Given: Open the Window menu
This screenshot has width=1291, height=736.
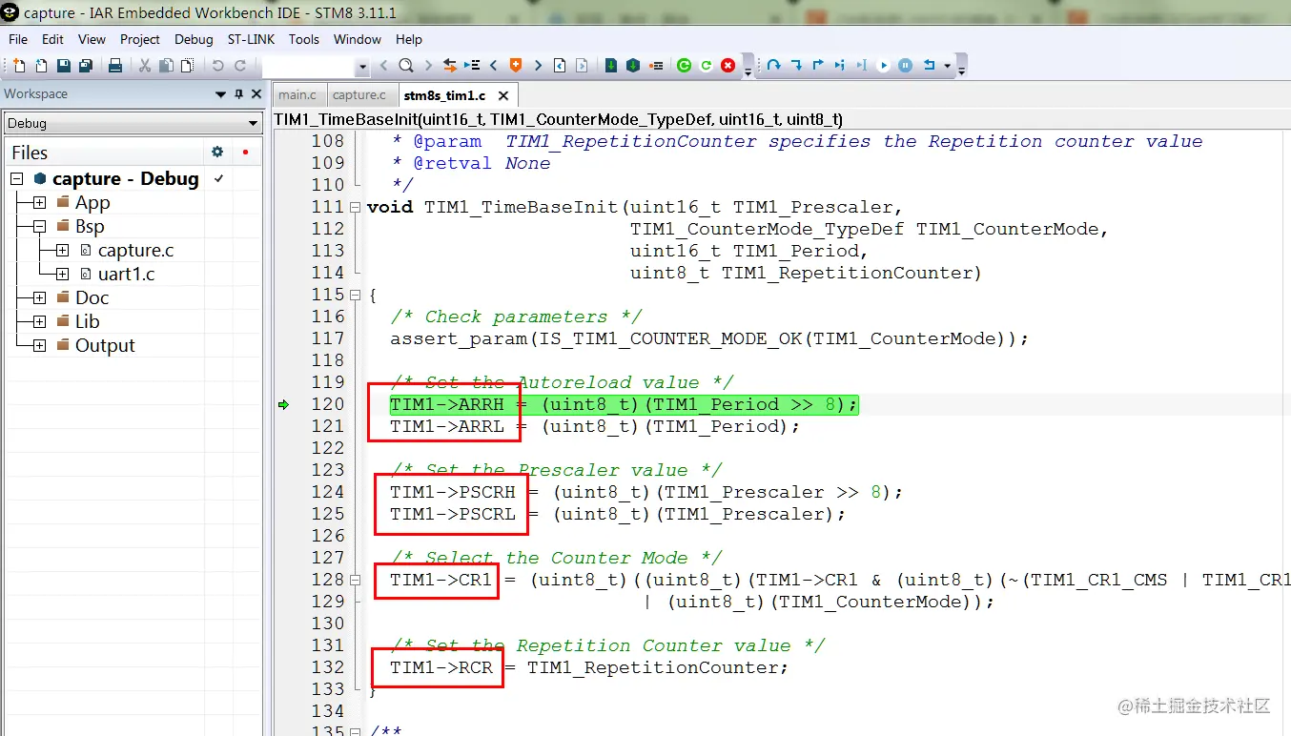Looking at the screenshot, I should (358, 39).
